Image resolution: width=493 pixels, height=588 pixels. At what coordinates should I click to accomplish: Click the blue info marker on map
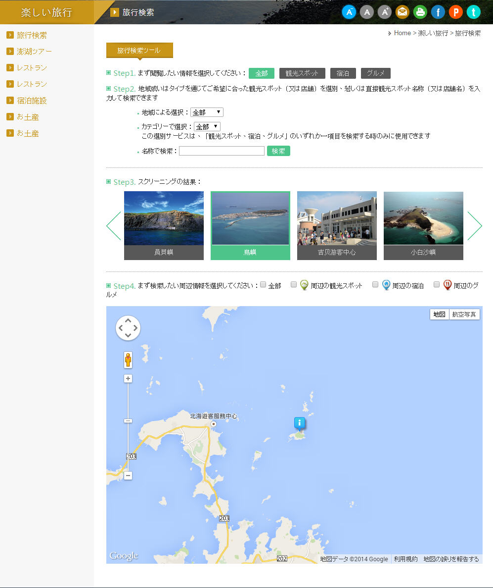pyautogui.click(x=300, y=424)
